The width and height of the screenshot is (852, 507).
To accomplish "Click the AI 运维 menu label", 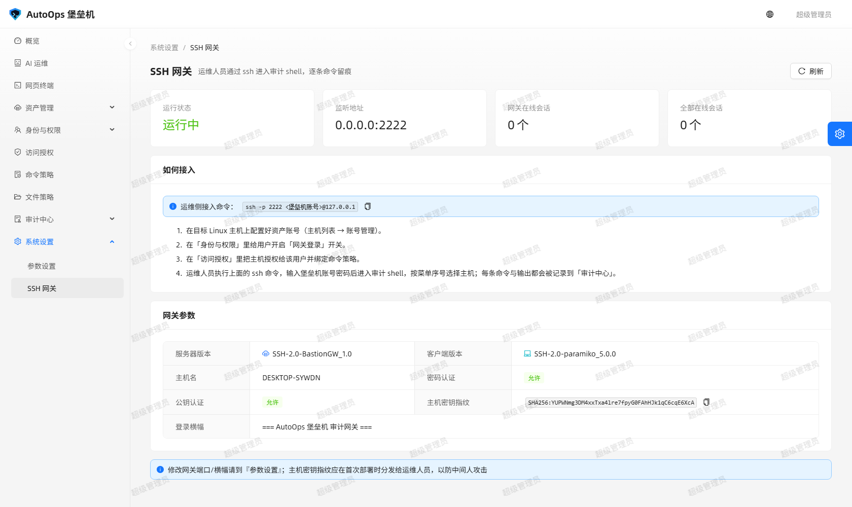I will tap(37, 63).
